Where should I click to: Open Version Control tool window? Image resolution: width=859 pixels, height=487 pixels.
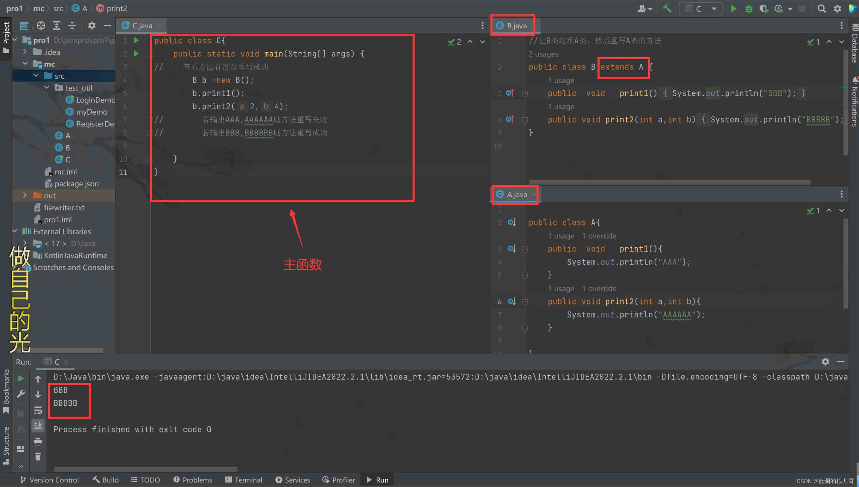tap(49, 480)
